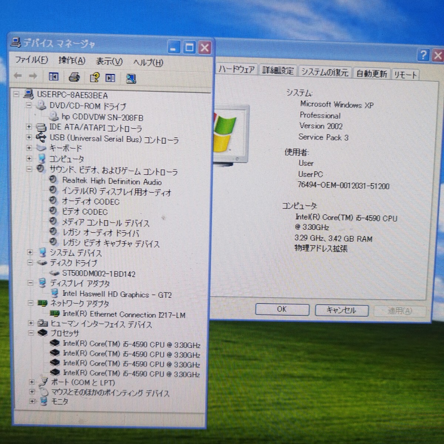Click the OK button in System Properties

(x=282, y=309)
